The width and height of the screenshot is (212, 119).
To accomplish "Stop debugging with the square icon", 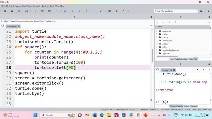I will [x=101, y=11].
